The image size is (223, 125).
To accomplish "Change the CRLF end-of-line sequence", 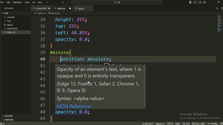I will 178,124.
